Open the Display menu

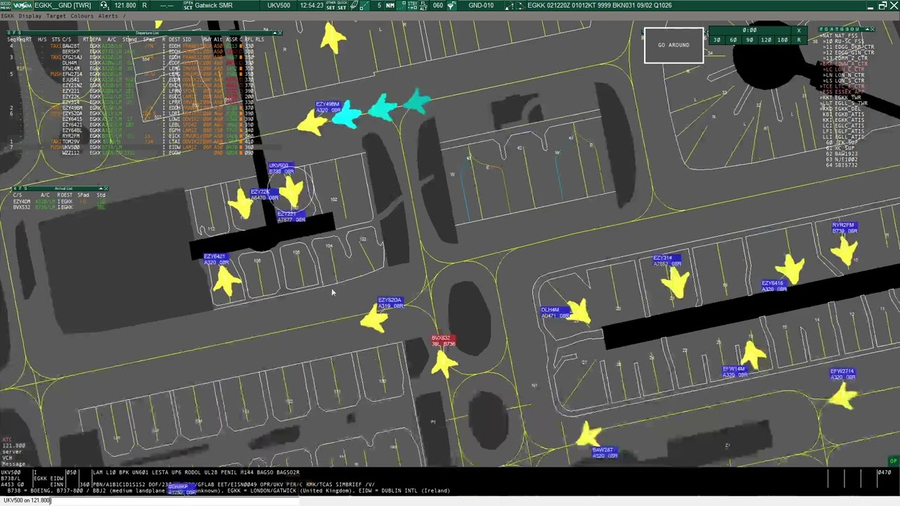30,16
